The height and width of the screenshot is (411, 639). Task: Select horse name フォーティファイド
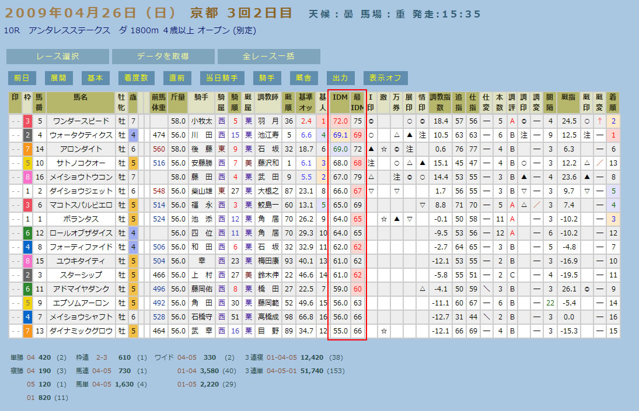click(x=81, y=247)
